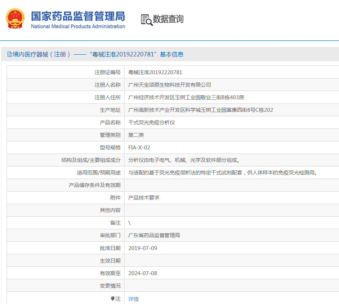The height and width of the screenshot is (304, 339).
Task: Click the lightbulb icon next to 注
Action: tap(113, 298)
